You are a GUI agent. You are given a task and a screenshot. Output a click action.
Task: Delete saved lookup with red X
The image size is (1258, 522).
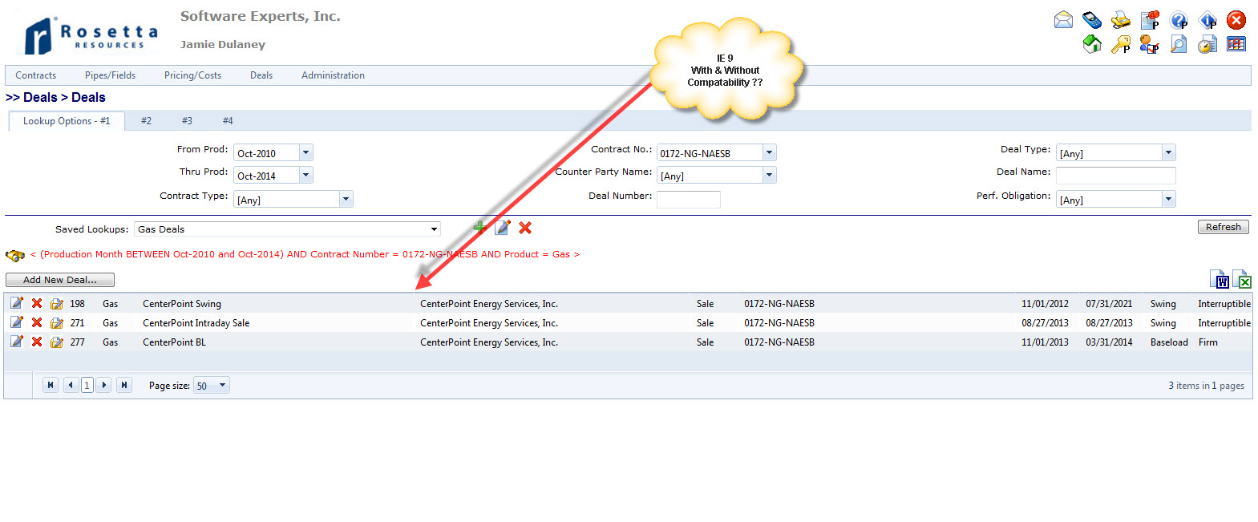[525, 228]
